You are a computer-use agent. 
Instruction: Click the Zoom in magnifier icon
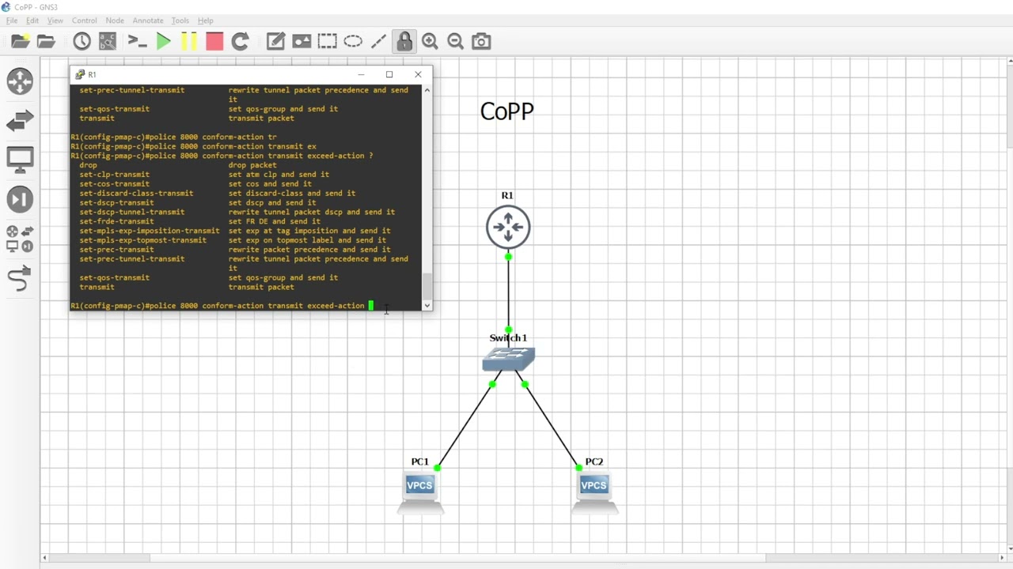coord(430,41)
